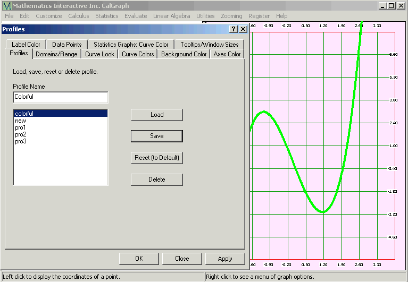Click the Load button

157,115
